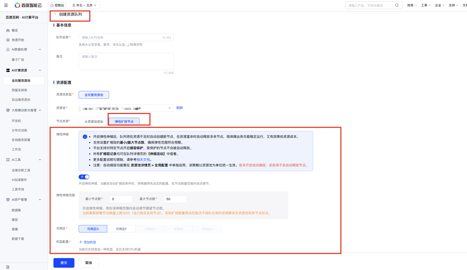Click the 取消 cancel button
467x270 pixels.
88,263
